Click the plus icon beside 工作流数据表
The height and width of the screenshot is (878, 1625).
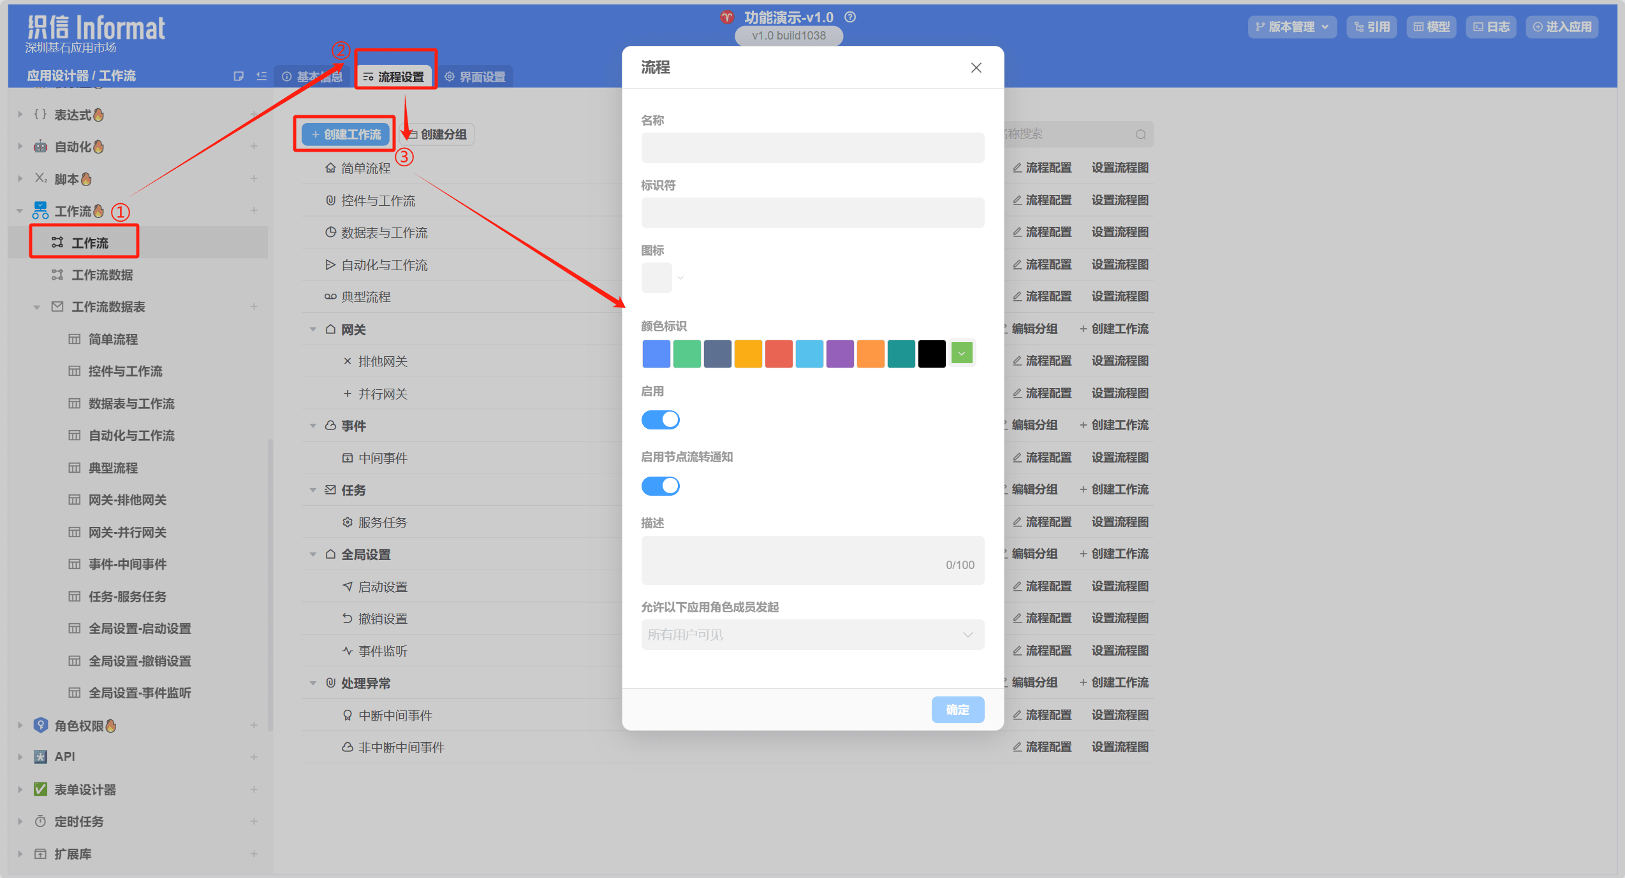[254, 306]
